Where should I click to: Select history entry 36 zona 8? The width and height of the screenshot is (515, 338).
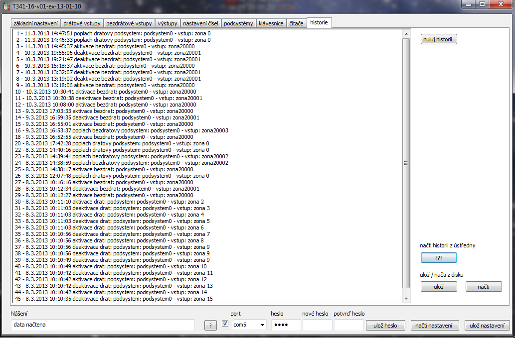(109, 240)
